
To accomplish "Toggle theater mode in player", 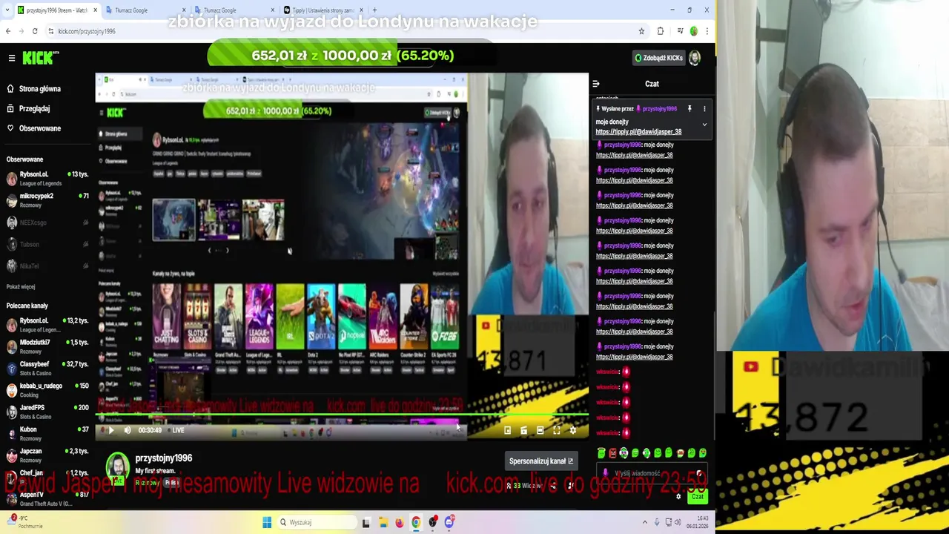I will tap(540, 430).
